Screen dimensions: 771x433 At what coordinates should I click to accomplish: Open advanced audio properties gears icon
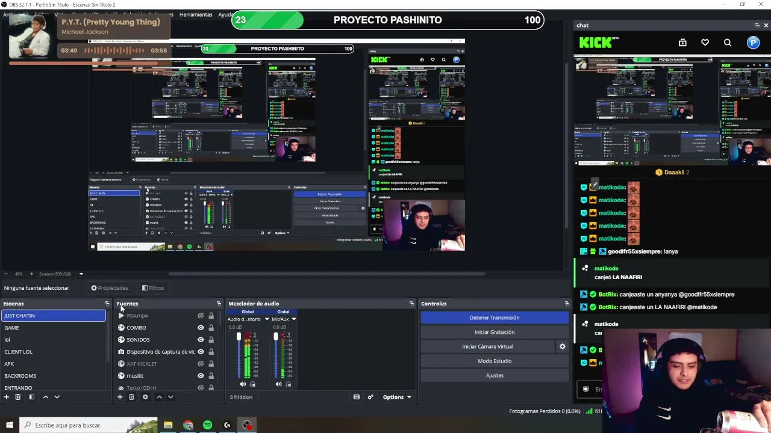point(370,397)
